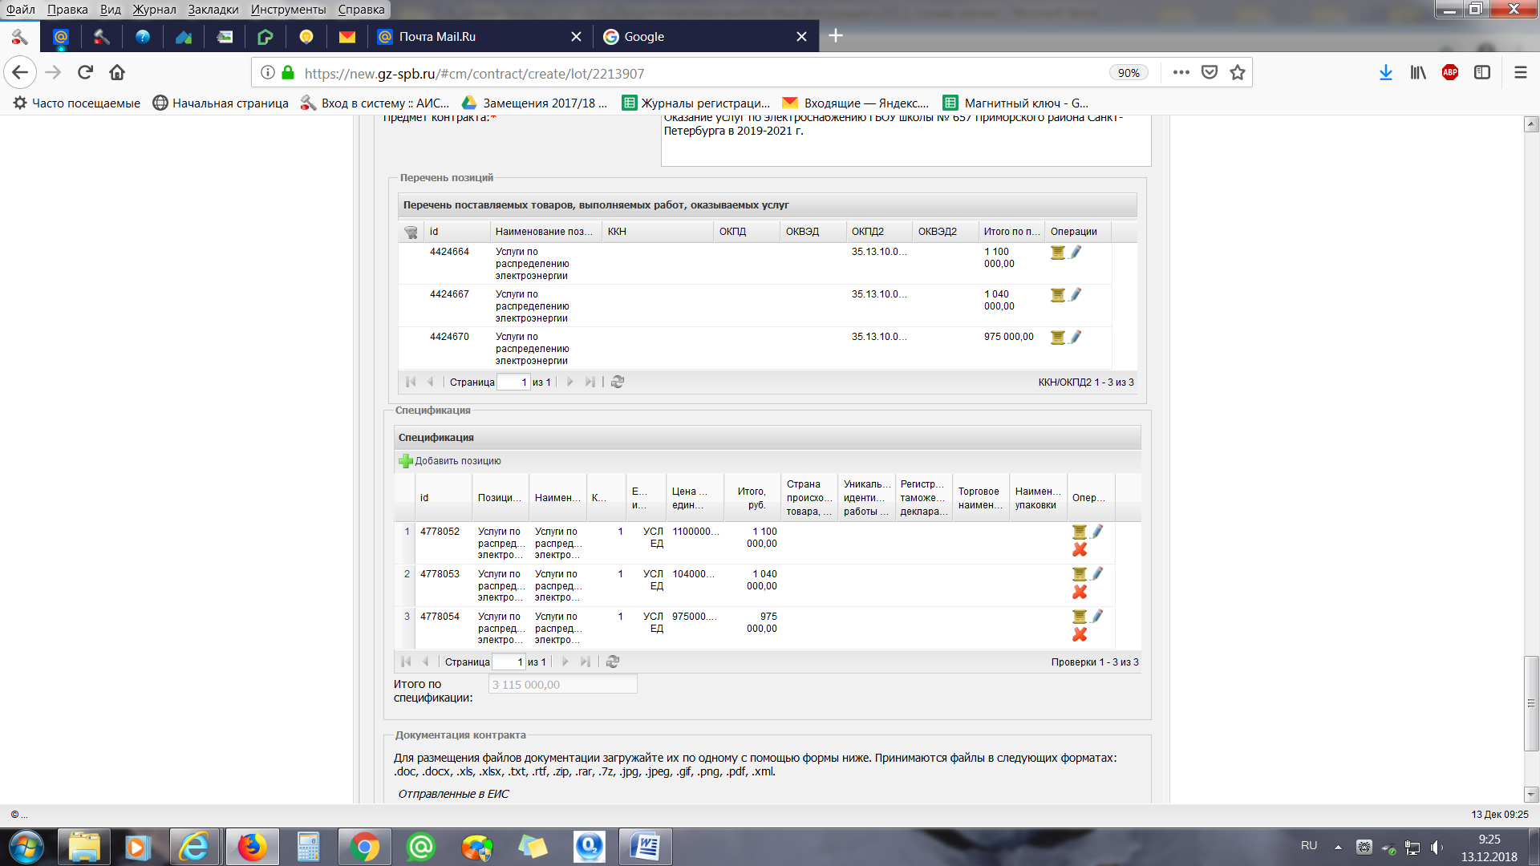The height and width of the screenshot is (866, 1540).
Task: Open the Журнал menu
Action: (154, 10)
